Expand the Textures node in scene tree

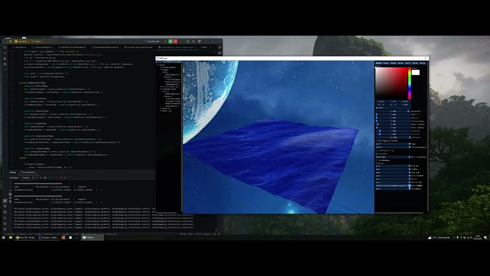[x=161, y=108]
